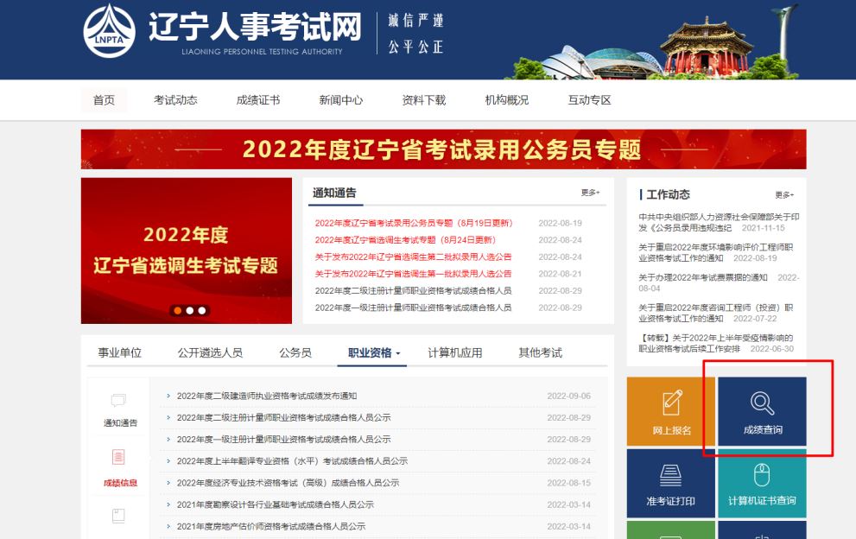This screenshot has width=856, height=539.
Task: Click the 辽宁省选调生考试专题 slide image
Action: tap(186, 250)
